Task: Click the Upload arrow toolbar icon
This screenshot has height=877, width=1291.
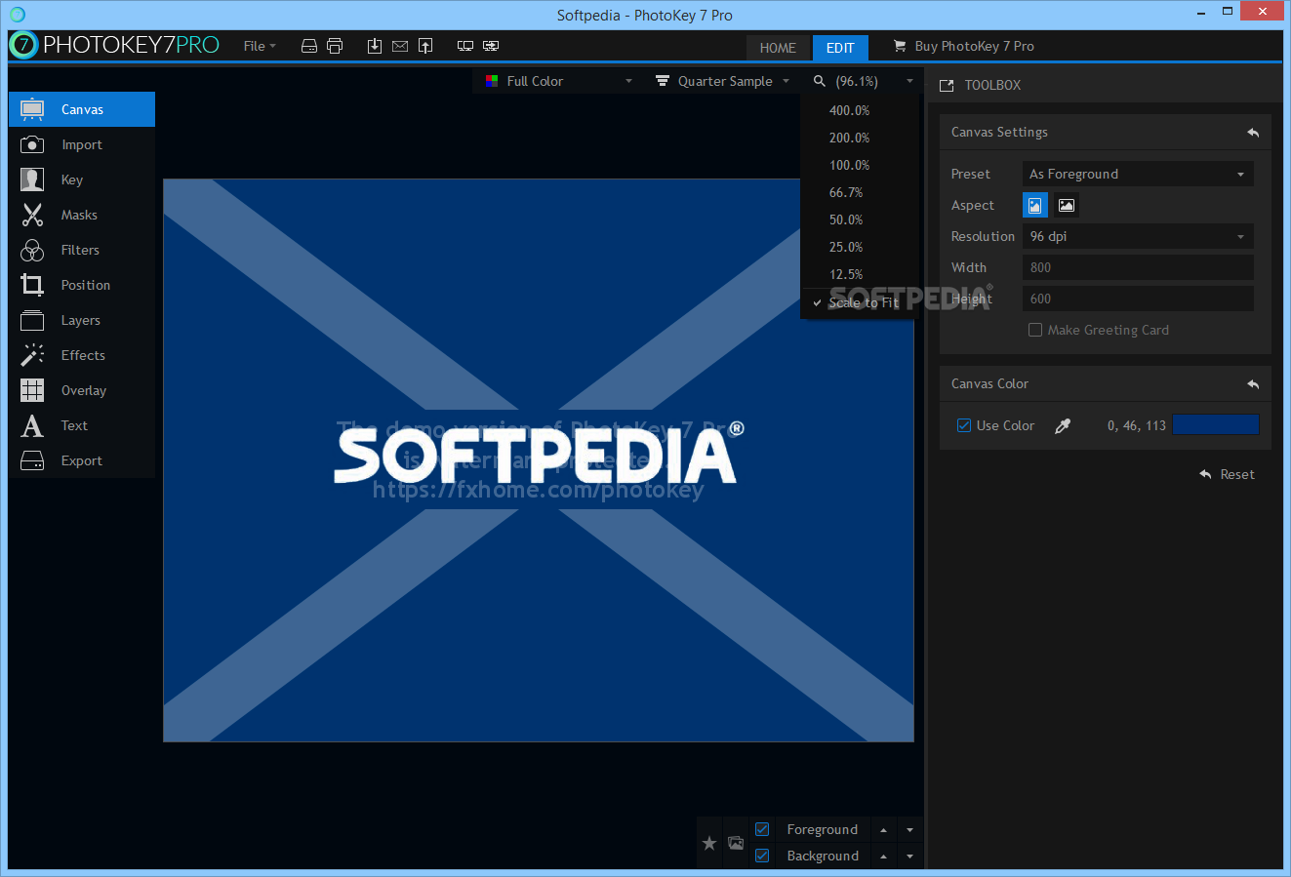Action: click(425, 46)
